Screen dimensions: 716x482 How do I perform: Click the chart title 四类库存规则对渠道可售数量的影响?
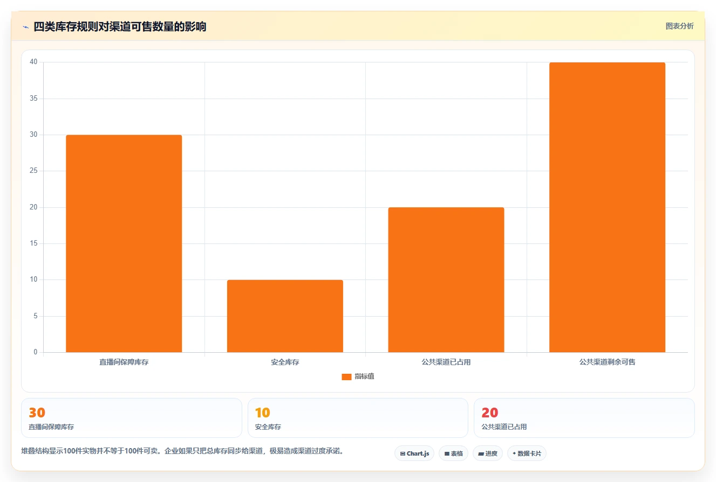(x=120, y=26)
